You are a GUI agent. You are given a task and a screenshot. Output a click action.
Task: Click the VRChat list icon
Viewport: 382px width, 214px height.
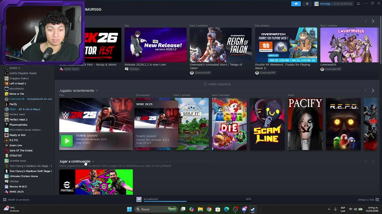click(7, 181)
